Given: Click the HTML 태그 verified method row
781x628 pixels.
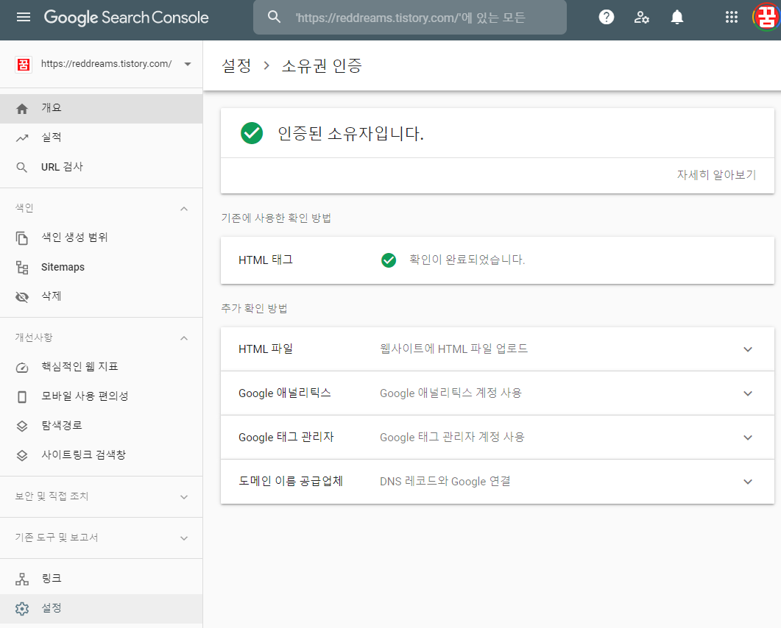Looking at the screenshot, I should coord(497,260).
